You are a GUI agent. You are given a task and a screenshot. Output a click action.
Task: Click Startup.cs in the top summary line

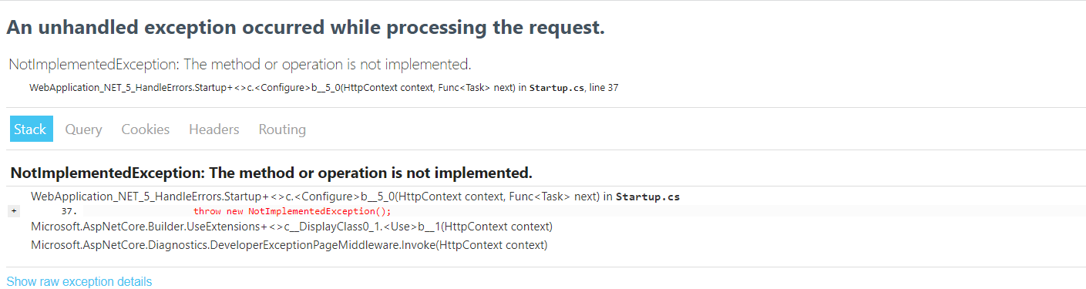(x=556, y=88)
